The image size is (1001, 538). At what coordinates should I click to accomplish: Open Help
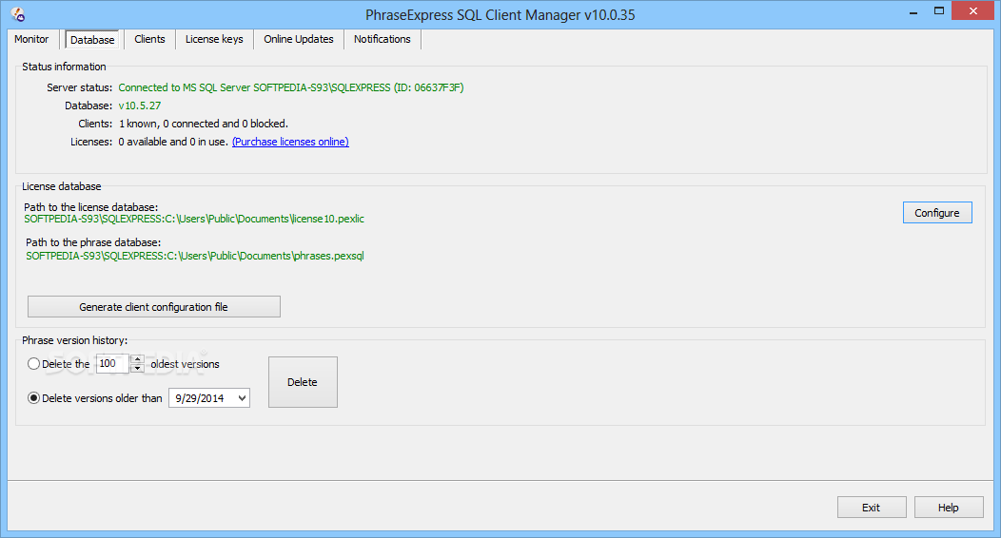coord(949,508)
